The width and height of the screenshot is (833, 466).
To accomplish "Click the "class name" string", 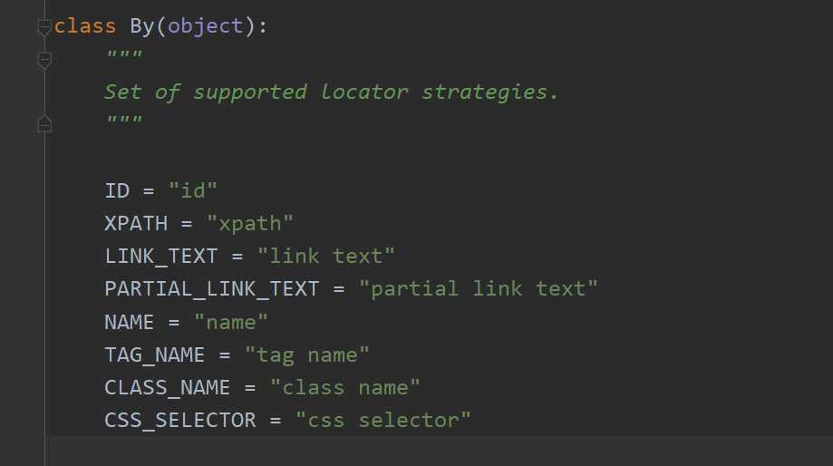I will tap(344, 387).
